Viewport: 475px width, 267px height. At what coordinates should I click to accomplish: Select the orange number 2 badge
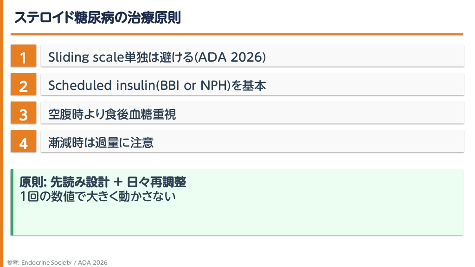point(23,85)
